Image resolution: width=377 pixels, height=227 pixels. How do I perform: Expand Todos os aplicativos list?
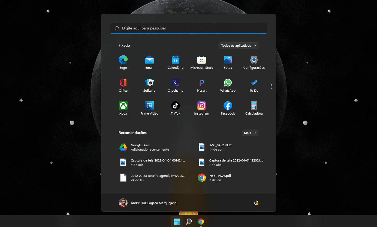[239, 46]
